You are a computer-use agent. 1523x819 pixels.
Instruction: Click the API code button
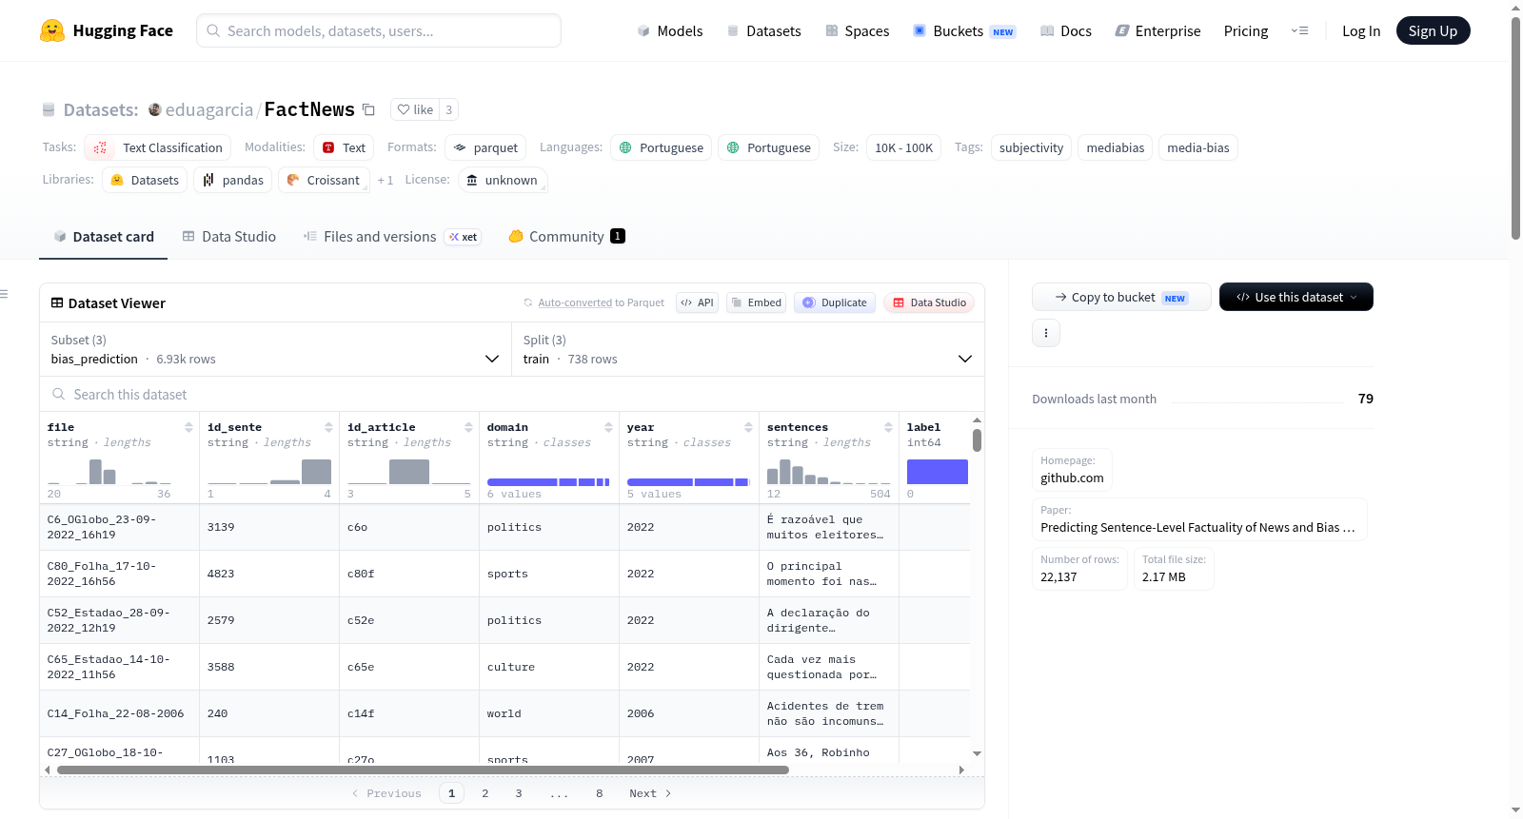697,302
